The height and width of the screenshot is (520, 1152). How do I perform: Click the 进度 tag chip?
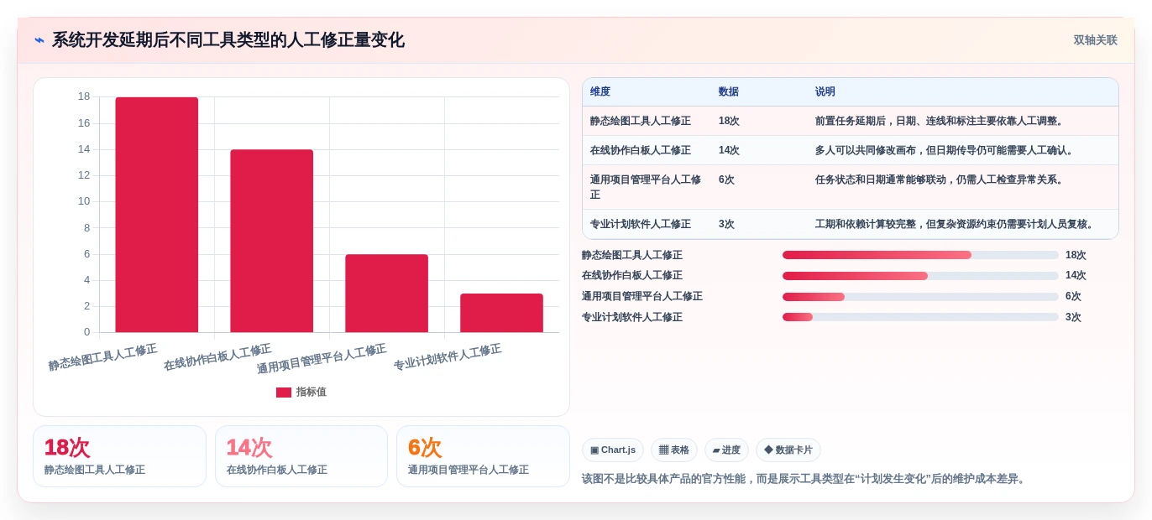(x=726, y=450)
